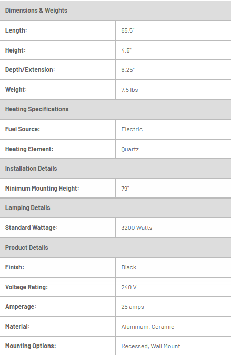Select the Lamping Details section header
The width and height of the screenshot is (231, 355).
point(116,208)
